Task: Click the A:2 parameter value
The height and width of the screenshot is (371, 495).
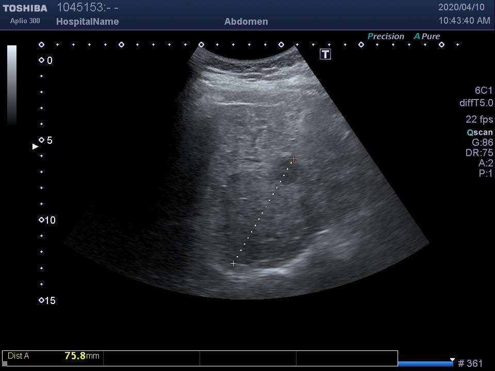Action: 486,163
